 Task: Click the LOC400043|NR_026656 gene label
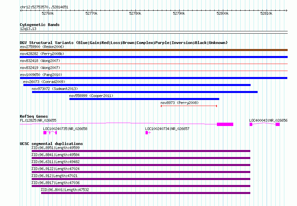[268, 120]
